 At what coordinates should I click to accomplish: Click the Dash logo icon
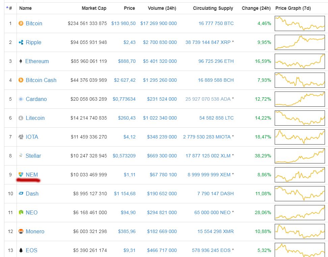click(21, 194)
